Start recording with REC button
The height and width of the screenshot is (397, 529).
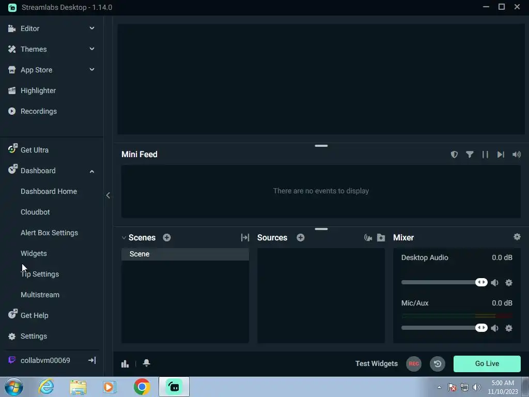414,363
